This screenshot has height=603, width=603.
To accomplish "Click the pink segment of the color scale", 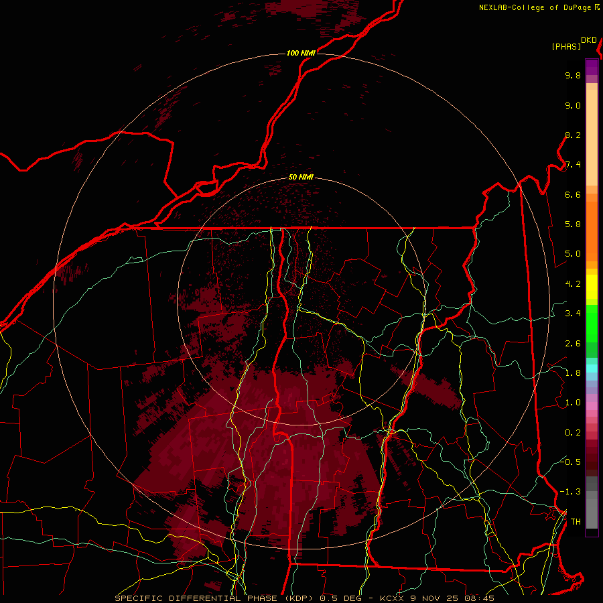I will 592,406.
